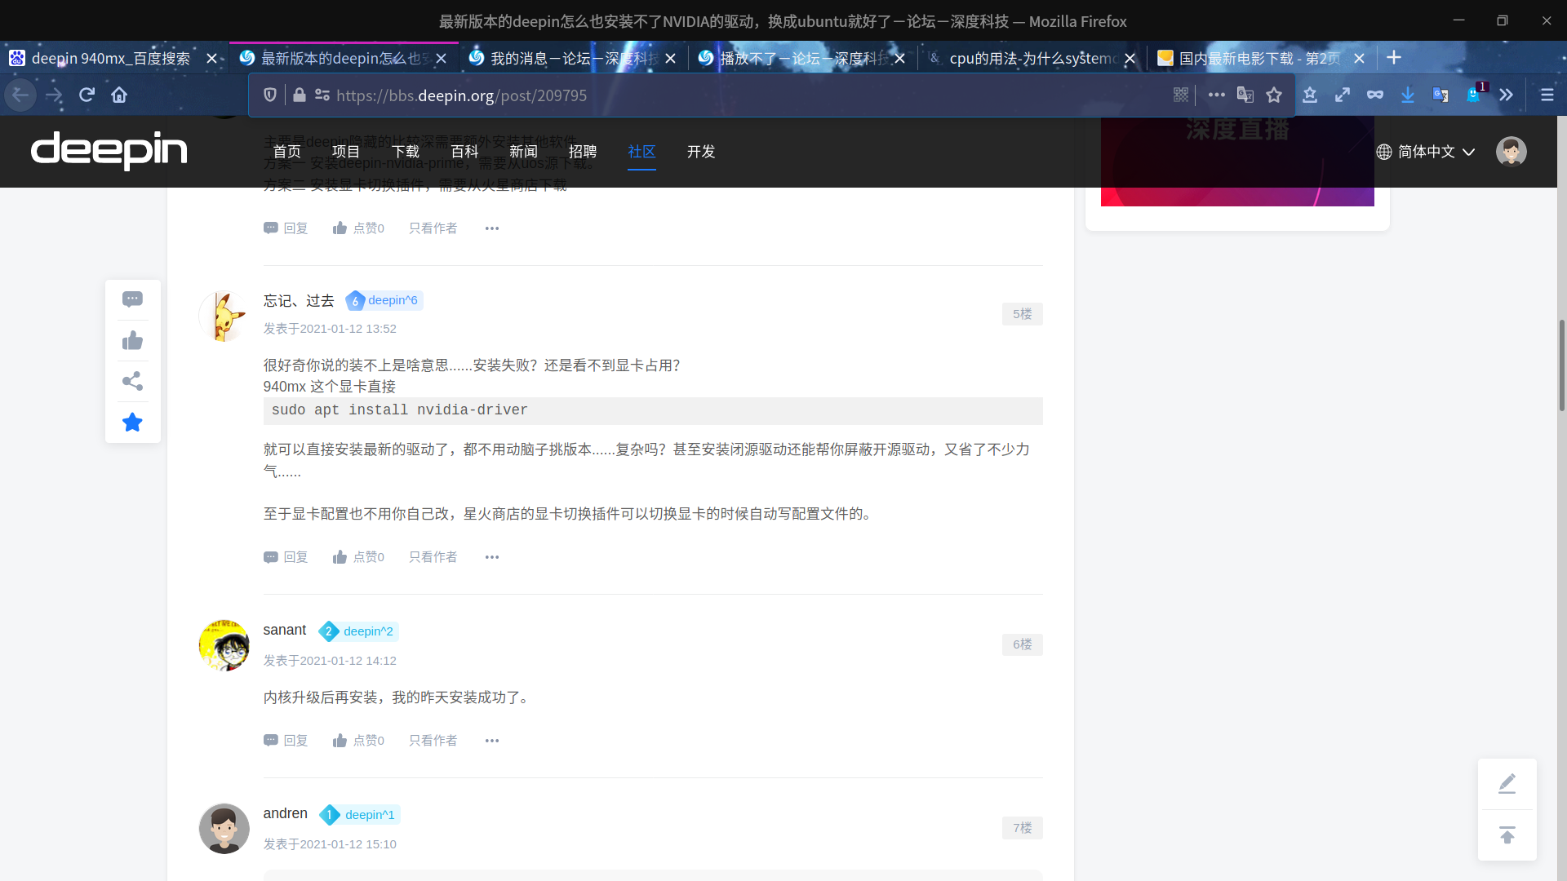Switch to 我的消息 browser tab

565,58
